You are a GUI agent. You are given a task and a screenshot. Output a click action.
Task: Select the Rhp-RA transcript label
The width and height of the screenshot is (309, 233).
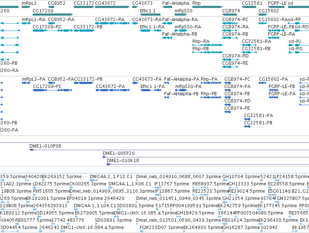click(x=201, y=41)
